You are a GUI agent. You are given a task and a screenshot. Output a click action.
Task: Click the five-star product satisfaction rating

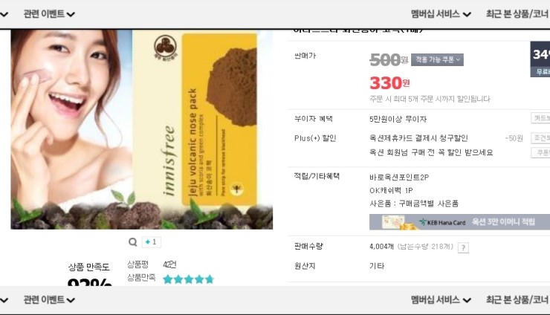[188, 279]
